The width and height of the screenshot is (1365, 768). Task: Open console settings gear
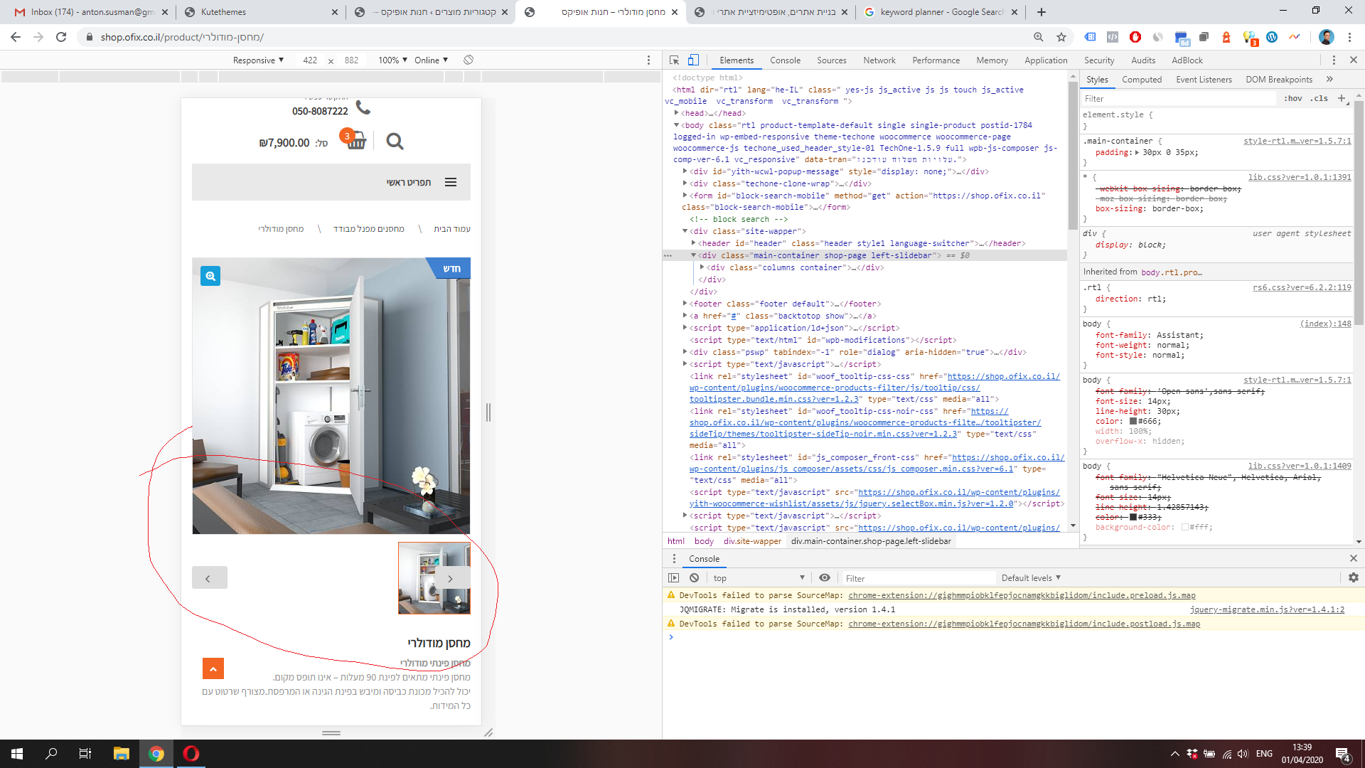pyautogui.click(x=1354, y=578)
